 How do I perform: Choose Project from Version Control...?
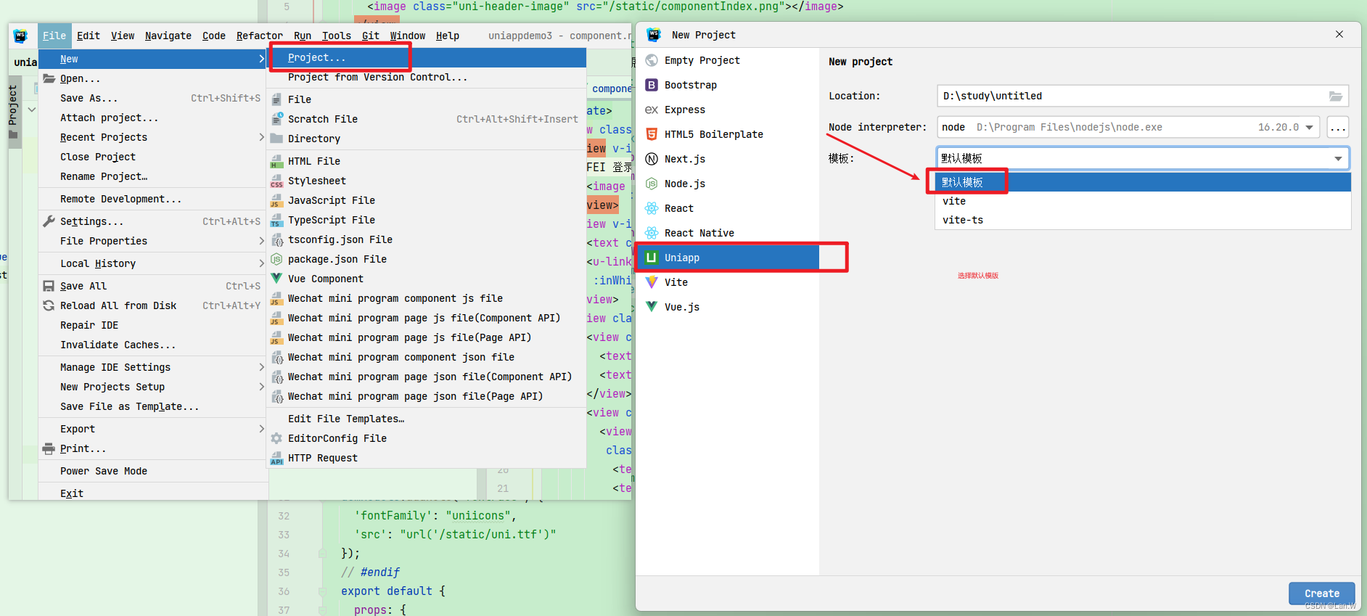coord(427,77)
